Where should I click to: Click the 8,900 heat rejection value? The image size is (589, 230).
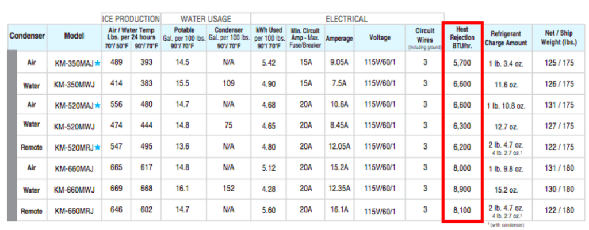[461, 189]
